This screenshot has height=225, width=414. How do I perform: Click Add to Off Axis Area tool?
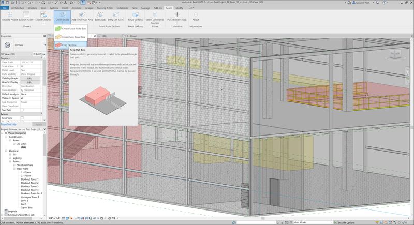pos(82,15)
